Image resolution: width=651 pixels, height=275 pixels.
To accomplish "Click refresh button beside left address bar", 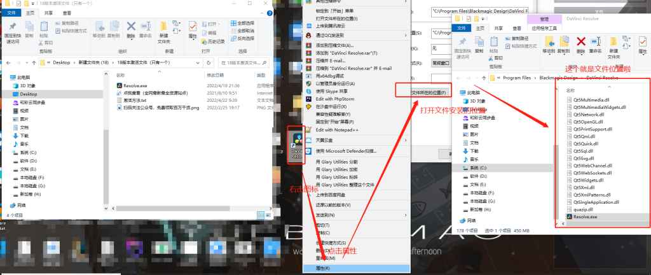I will 210,62.
